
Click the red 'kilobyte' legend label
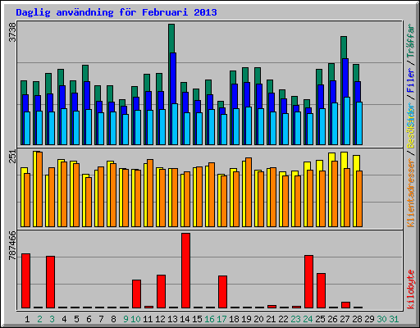coord(411,289)
